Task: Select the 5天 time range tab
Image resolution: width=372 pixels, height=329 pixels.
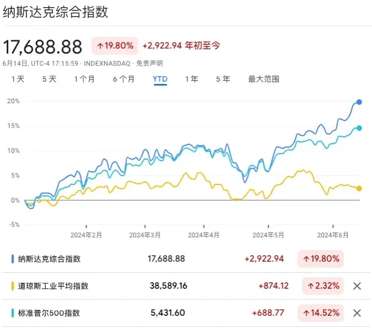Action: click(x=49, y=79)
